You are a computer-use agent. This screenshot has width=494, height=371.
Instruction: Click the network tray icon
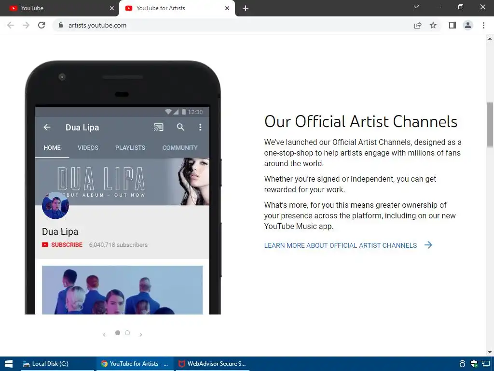486,364
